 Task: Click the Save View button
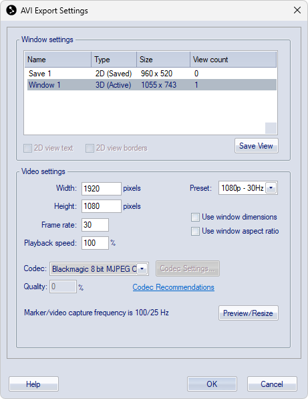pos(257,146)
